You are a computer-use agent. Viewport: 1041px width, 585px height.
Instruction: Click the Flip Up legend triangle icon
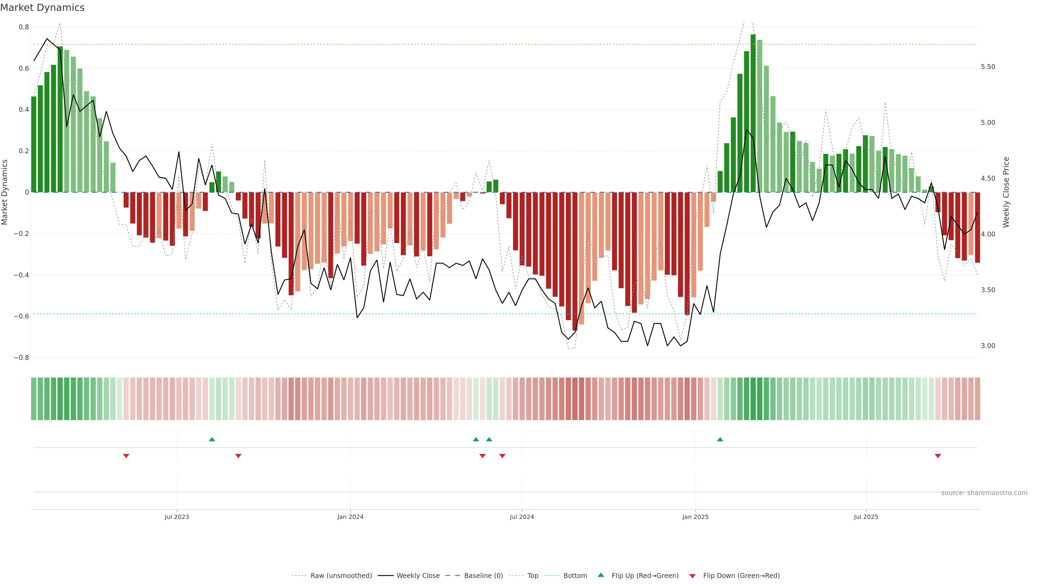pyautogui.click(x=600, y=575)
